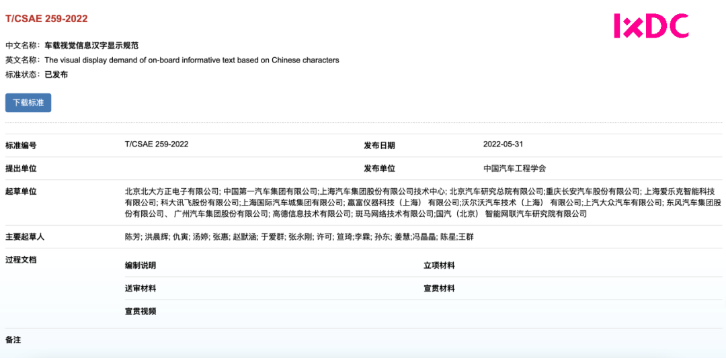726x358 pixels.
Task: Select the English name starting 'The visual display demand'
Action: point(192,60)
